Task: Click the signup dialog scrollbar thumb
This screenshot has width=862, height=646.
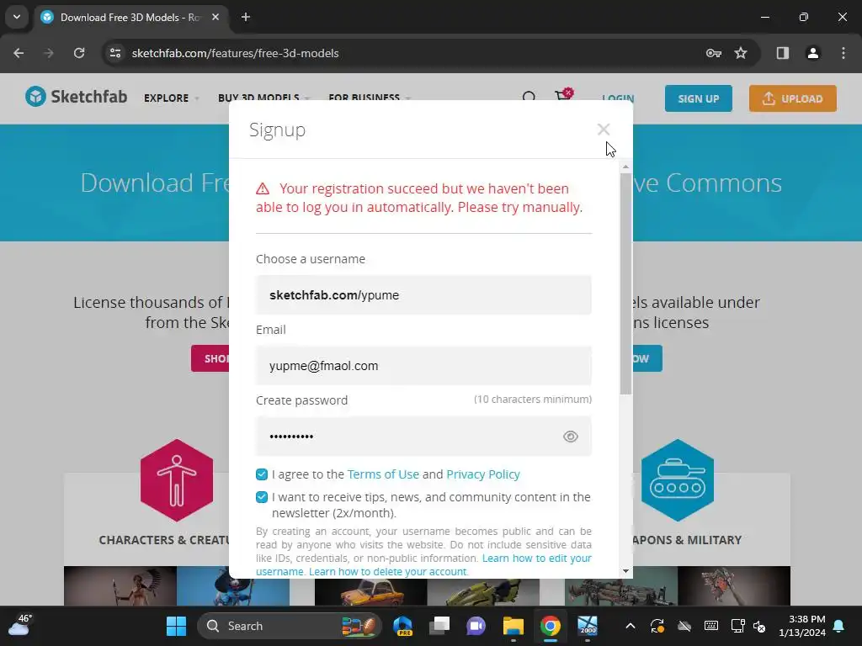Action: point(625,283)
